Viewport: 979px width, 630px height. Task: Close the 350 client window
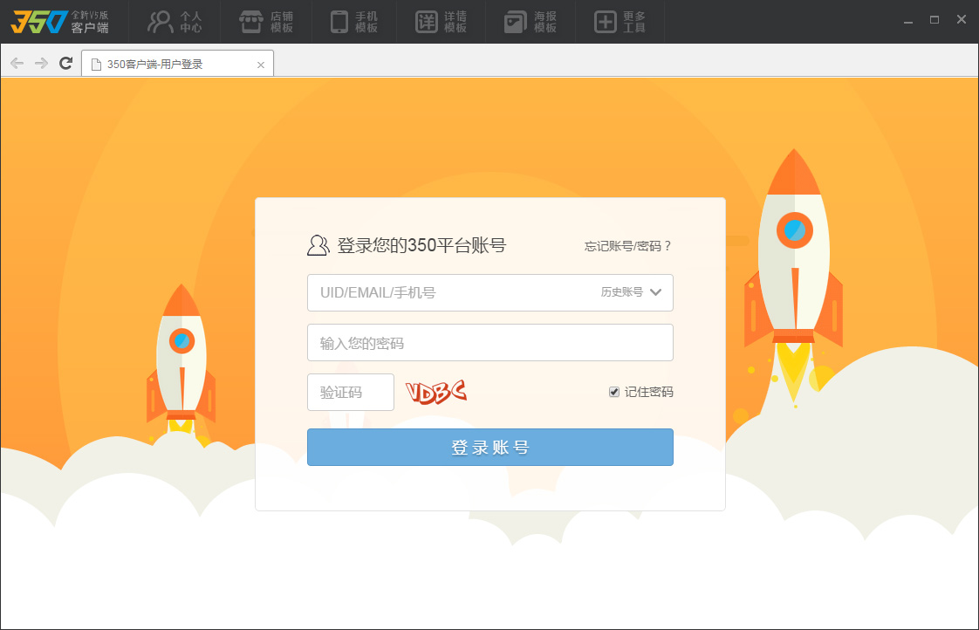click(962, 19)
